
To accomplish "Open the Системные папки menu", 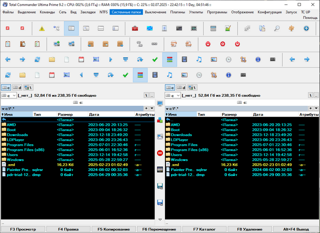I will tap(126, 12).
